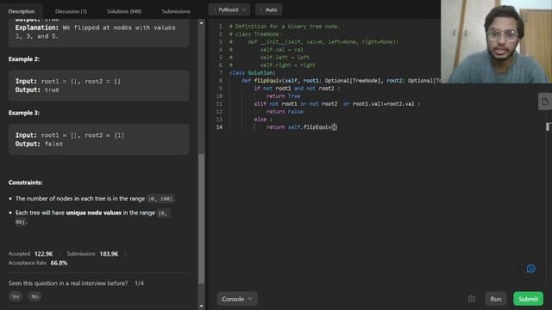Open the Description tab

(x=22, y=11)
